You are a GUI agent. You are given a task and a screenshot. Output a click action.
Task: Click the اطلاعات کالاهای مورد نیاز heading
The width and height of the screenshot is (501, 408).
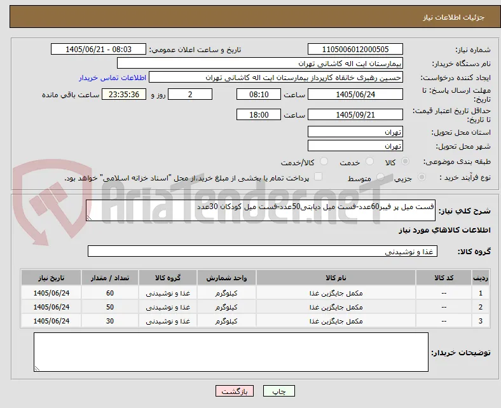point(444,230)
